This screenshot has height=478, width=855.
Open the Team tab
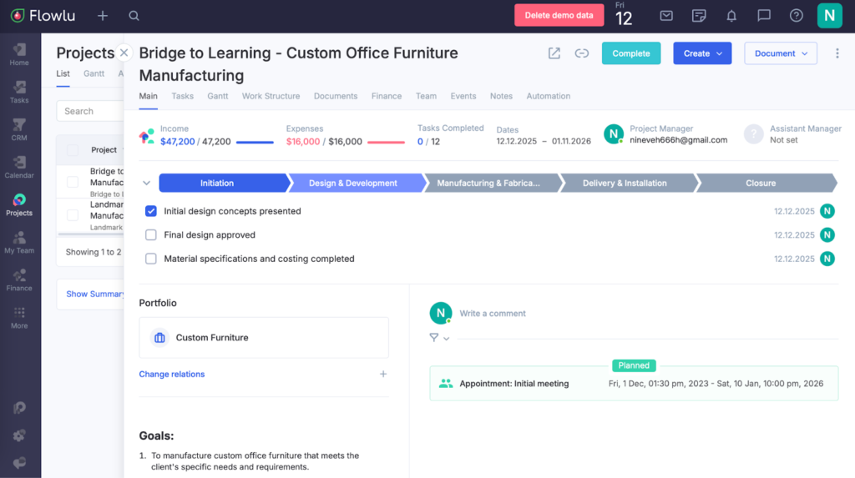(x=426, y=96)
